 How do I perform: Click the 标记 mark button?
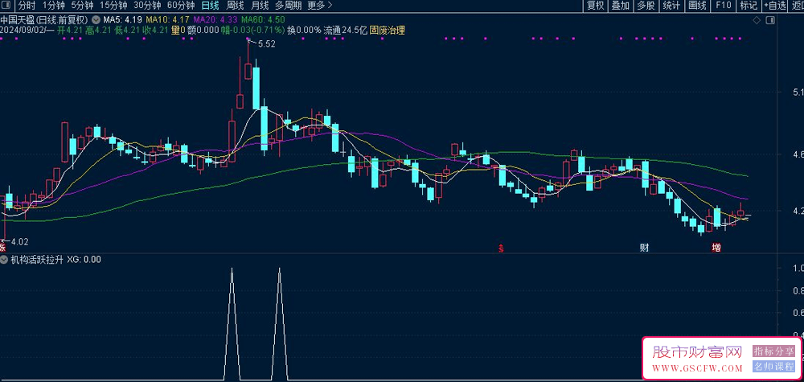[x=749, y=6]
